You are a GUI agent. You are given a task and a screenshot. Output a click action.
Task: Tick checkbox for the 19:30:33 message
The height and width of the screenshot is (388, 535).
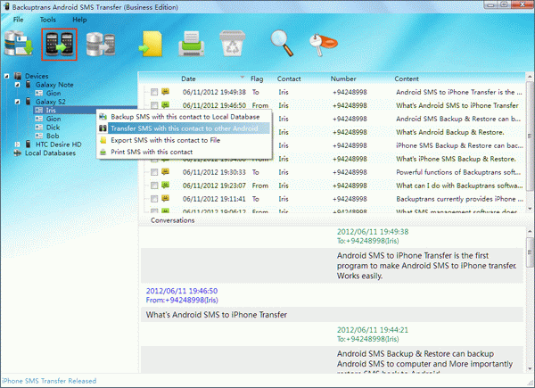[x=154, y=172]
